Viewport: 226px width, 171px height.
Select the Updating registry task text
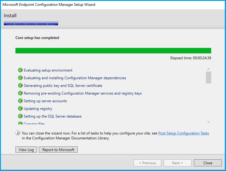(38, 109)
